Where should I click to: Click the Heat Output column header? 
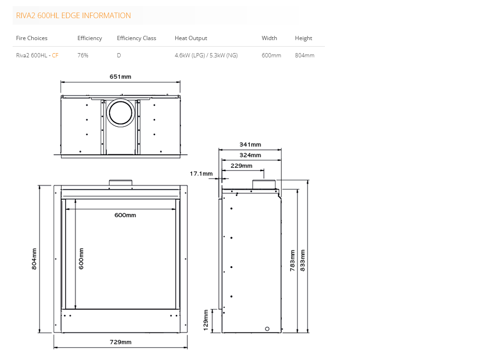(x=191, y=38)
